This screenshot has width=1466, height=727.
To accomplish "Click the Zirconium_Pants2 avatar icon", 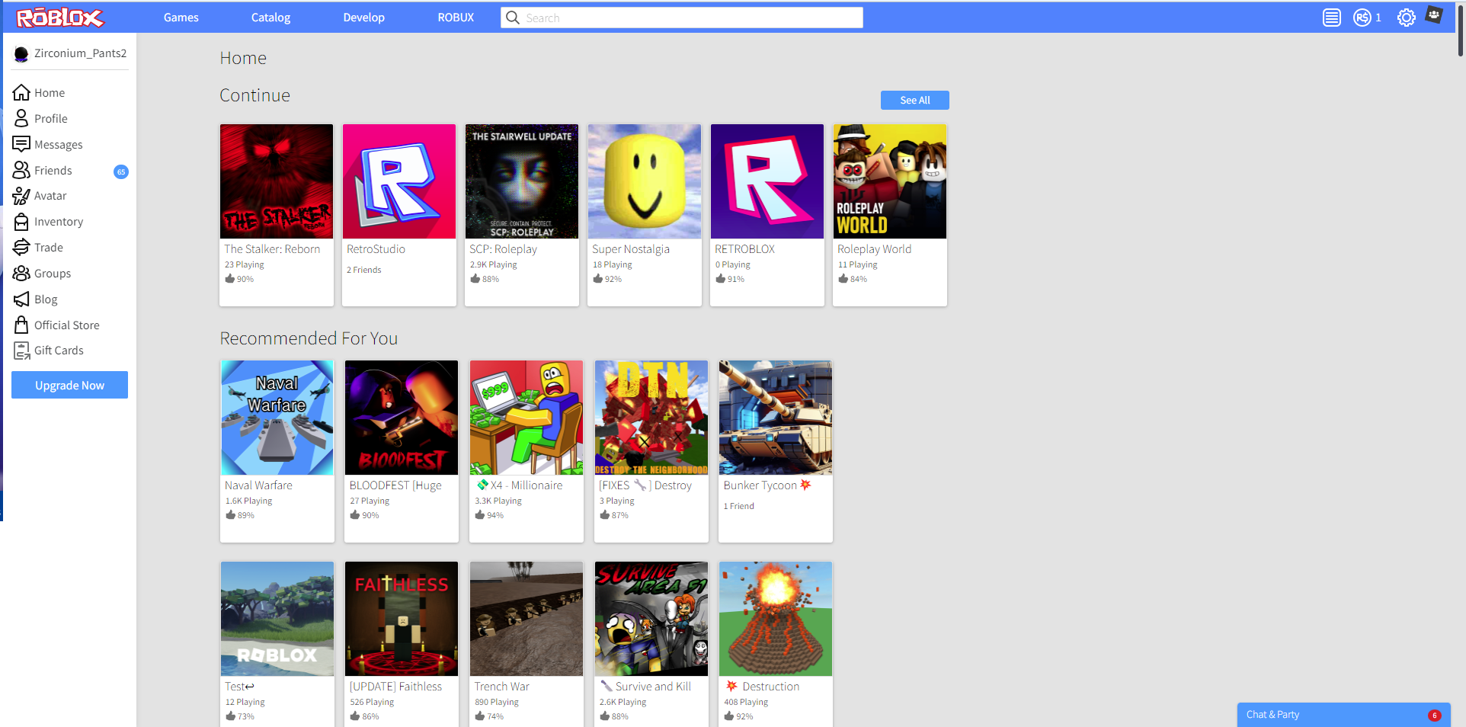I will coord(21,54).
